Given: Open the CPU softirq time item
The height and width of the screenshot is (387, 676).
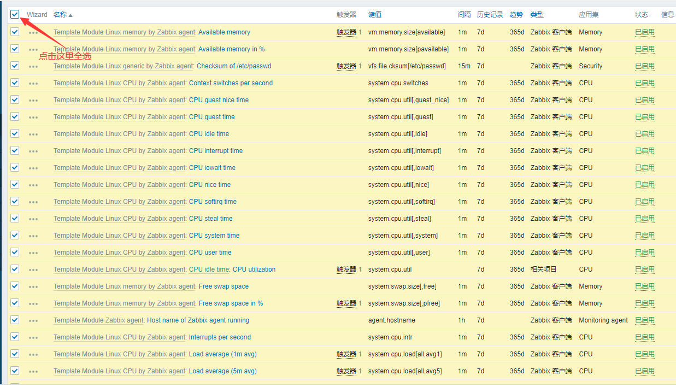Looking at the screenshot, I should 213,202.
